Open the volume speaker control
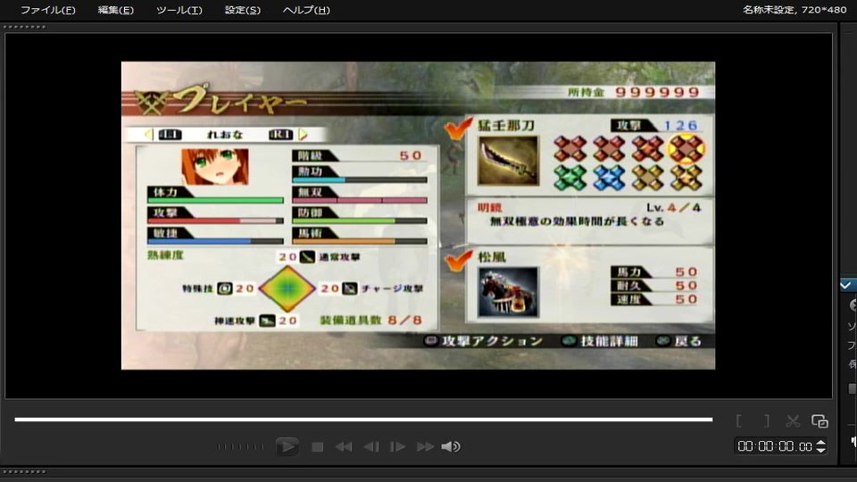Image resolution: width=857 pixels, height=482 pixels. coord(451,447)
